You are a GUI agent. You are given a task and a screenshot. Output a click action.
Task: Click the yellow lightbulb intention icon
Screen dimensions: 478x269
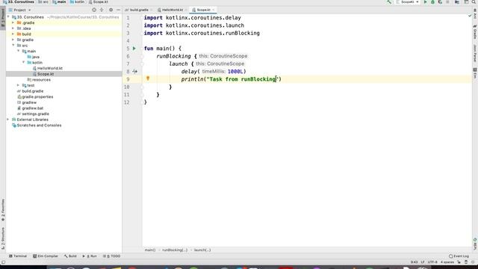[148, 78]
